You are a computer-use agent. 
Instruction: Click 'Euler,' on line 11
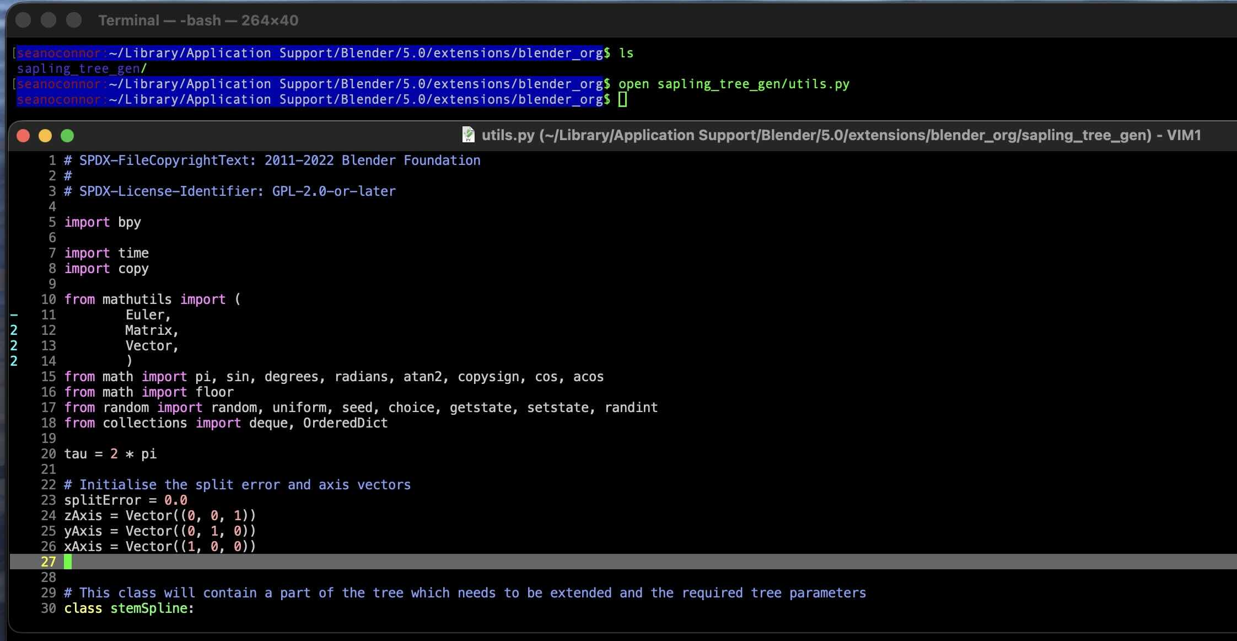pos(148,315)
